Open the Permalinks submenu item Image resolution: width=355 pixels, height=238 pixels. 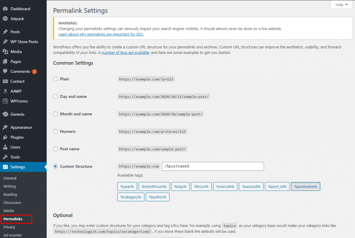13,219
